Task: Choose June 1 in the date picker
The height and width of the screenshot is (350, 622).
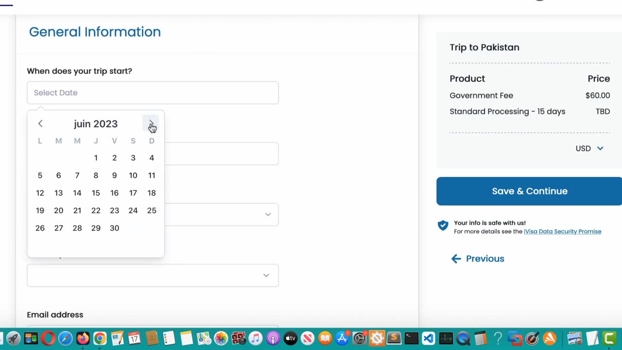Action: click(x=96, y=158)
